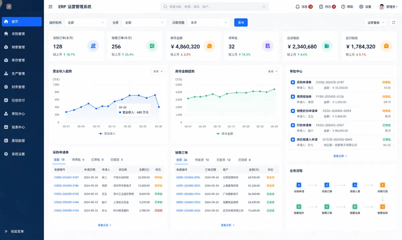Toggle the hamburger menu icon in header
The width and height of the screenshot is (402, 240).
51,7
